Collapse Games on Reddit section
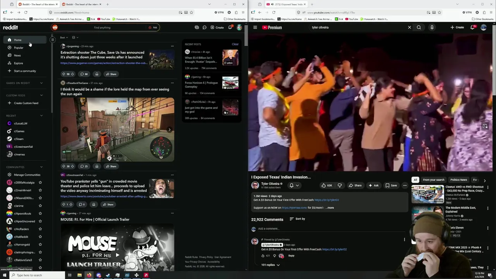 click(41, 83)
